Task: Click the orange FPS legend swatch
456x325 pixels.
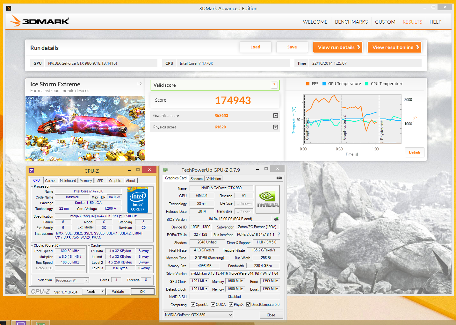Action: pyautogui.click(x=308, y=84)
